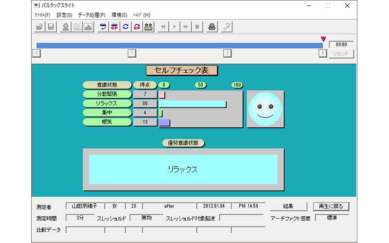Click the red and blue CP arrows icon
This screenshot has width=389, height=243.
[137, 27]
